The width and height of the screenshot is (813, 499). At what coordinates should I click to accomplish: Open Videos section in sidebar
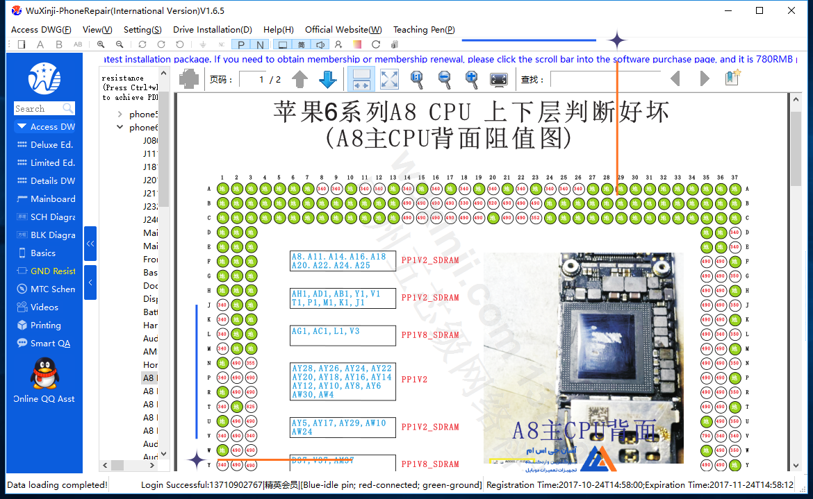coord(38,307)
